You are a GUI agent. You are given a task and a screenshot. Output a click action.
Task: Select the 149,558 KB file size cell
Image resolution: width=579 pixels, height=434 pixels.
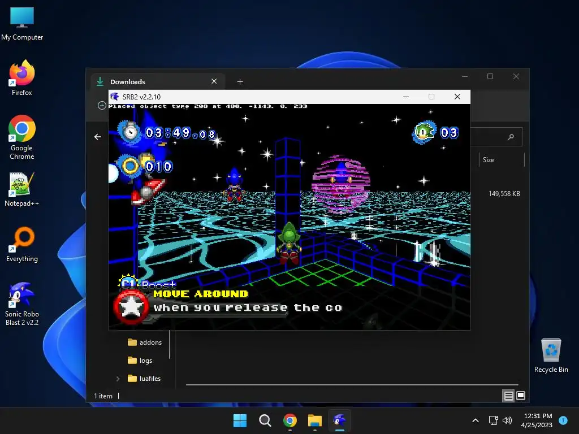[x=504, y=194]
